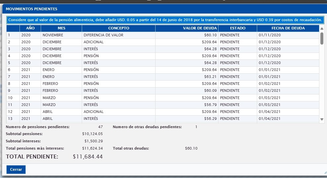Click the date 01/11/2020
The image size is (327, 178).
[x=270, y=35]
